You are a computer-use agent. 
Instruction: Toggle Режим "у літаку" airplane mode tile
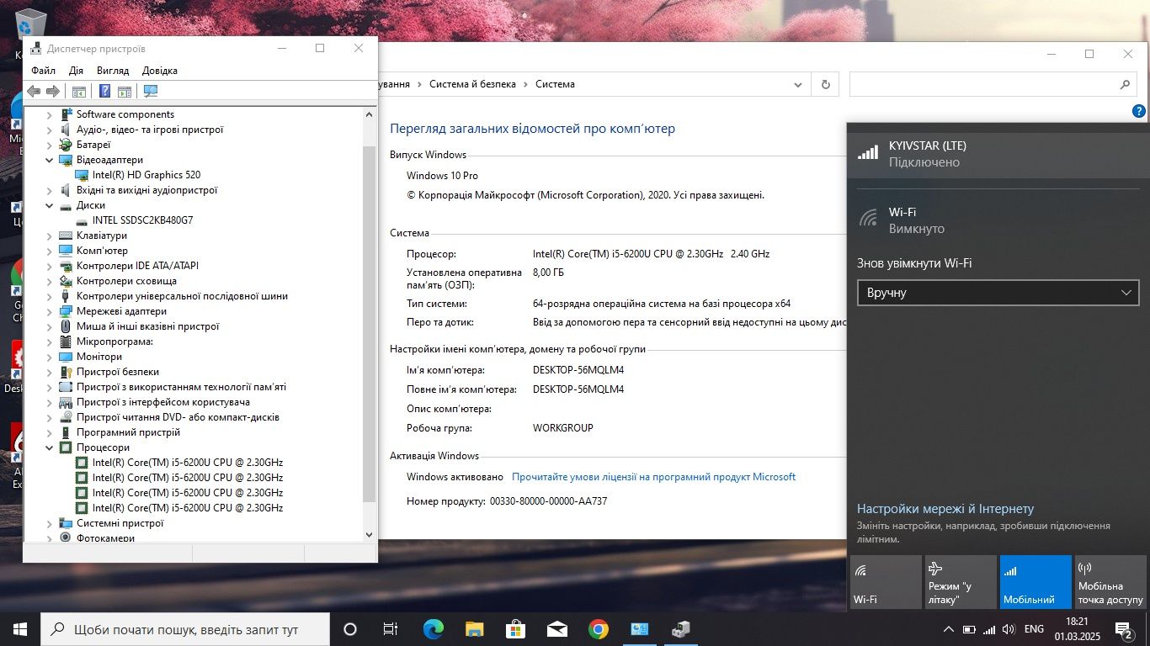pyautogui.click(x=961, y=582)
